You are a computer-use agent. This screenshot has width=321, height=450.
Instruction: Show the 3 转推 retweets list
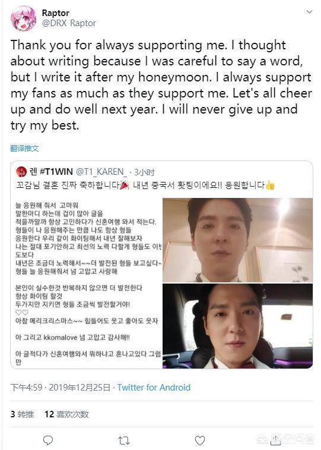22,414
